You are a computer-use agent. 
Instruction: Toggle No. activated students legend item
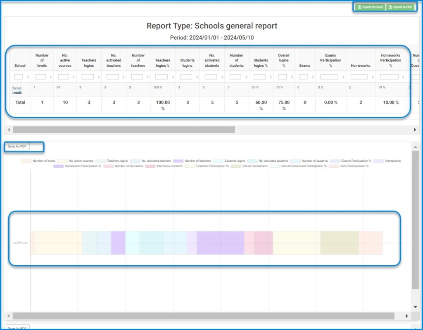pos(268,161)
